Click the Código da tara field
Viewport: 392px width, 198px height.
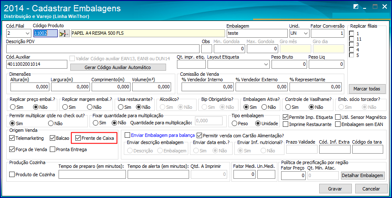click(x=367, y=149)
